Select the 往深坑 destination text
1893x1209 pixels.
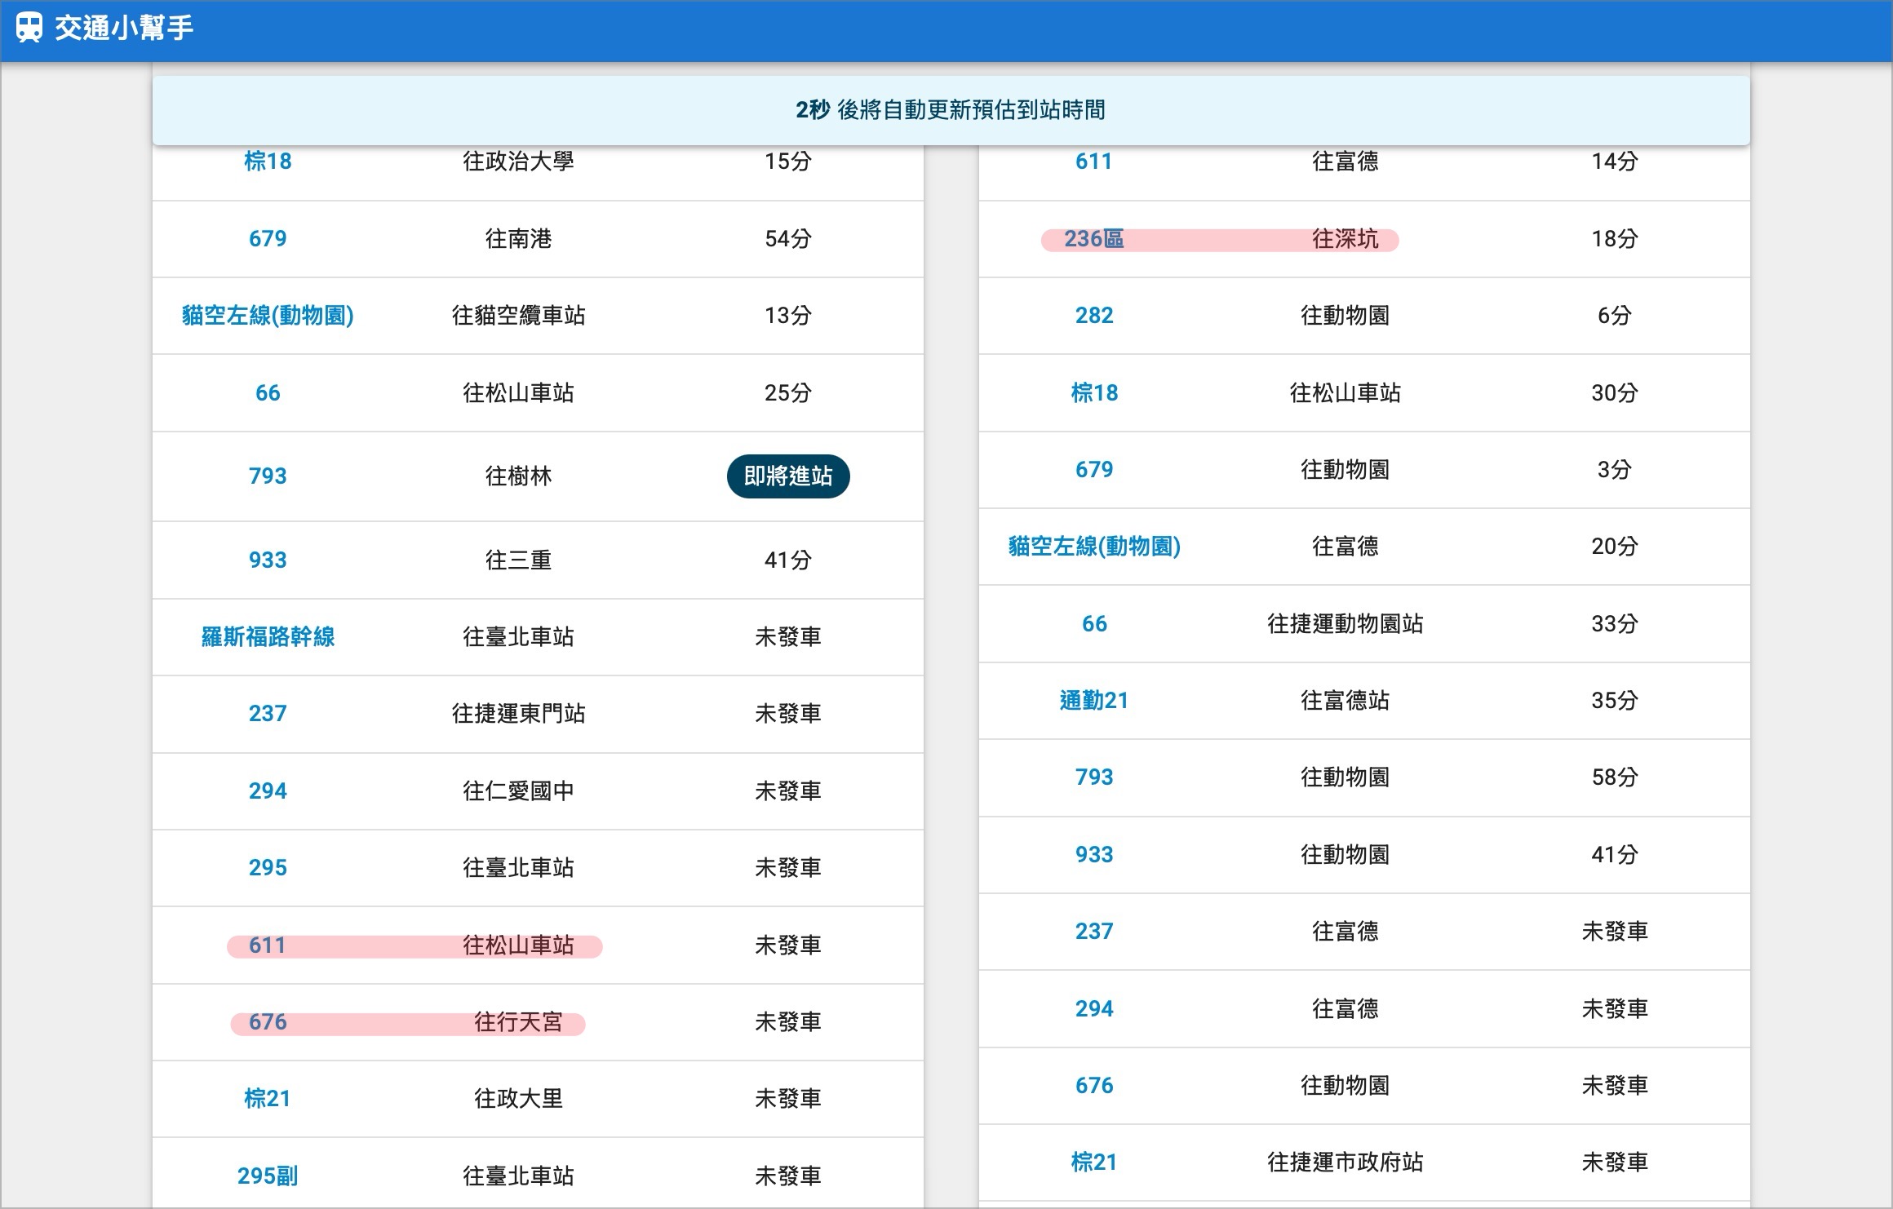pyautogui.click(x=1345, y=239)
